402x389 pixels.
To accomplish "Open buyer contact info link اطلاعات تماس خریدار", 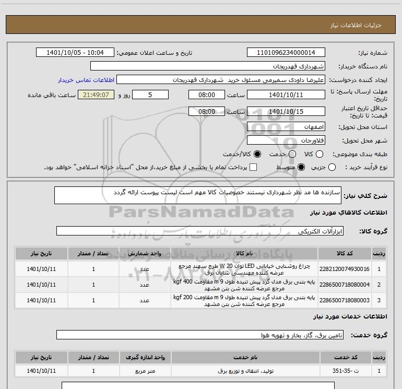I will pos(86,80).
